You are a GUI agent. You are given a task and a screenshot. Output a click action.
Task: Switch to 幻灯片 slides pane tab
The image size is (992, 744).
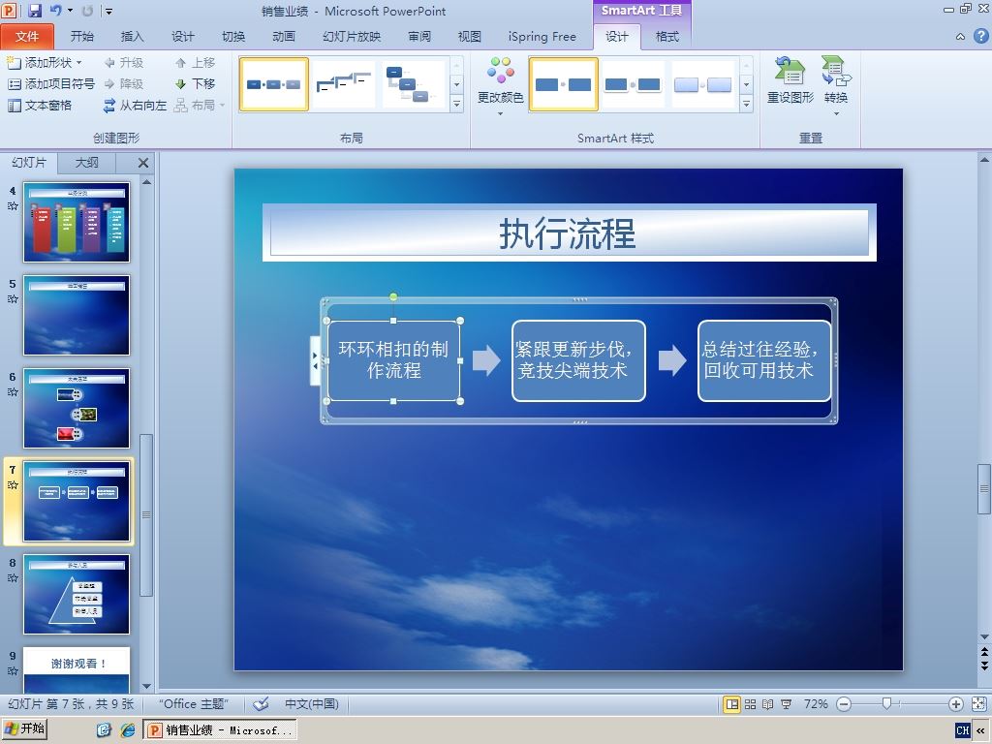point(29,163)
